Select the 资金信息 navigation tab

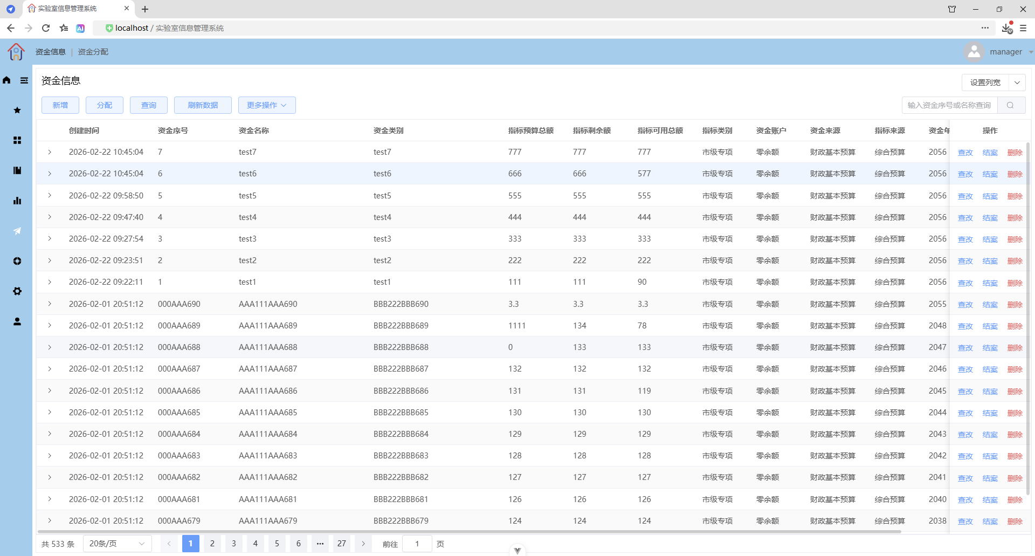pyautogui.click(x=51, y=52)
